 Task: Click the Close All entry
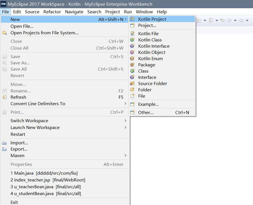pyautogui.click(x=65, y=48)
